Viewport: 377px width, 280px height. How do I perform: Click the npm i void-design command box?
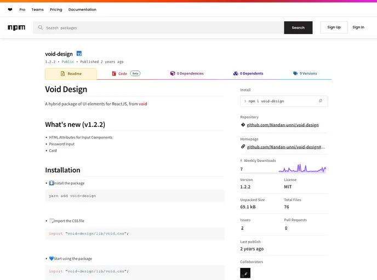coord(284,101)
